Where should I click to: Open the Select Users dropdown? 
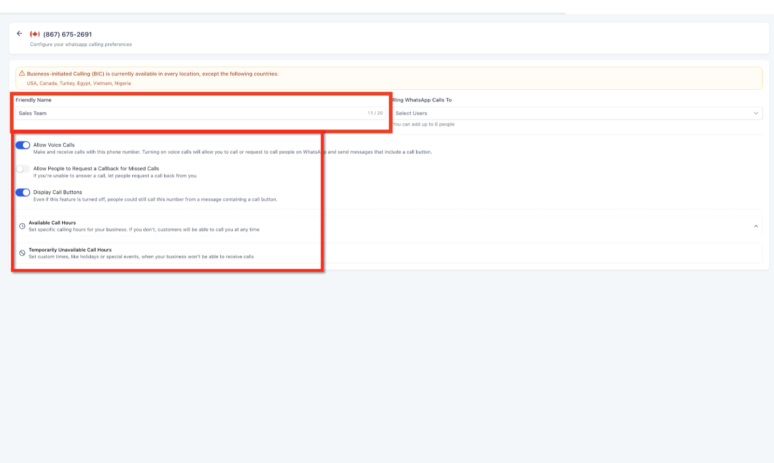click(577, 113)
